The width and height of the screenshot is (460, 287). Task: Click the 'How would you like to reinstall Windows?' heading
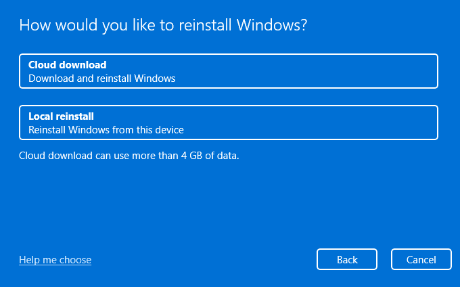pos(163,26)
